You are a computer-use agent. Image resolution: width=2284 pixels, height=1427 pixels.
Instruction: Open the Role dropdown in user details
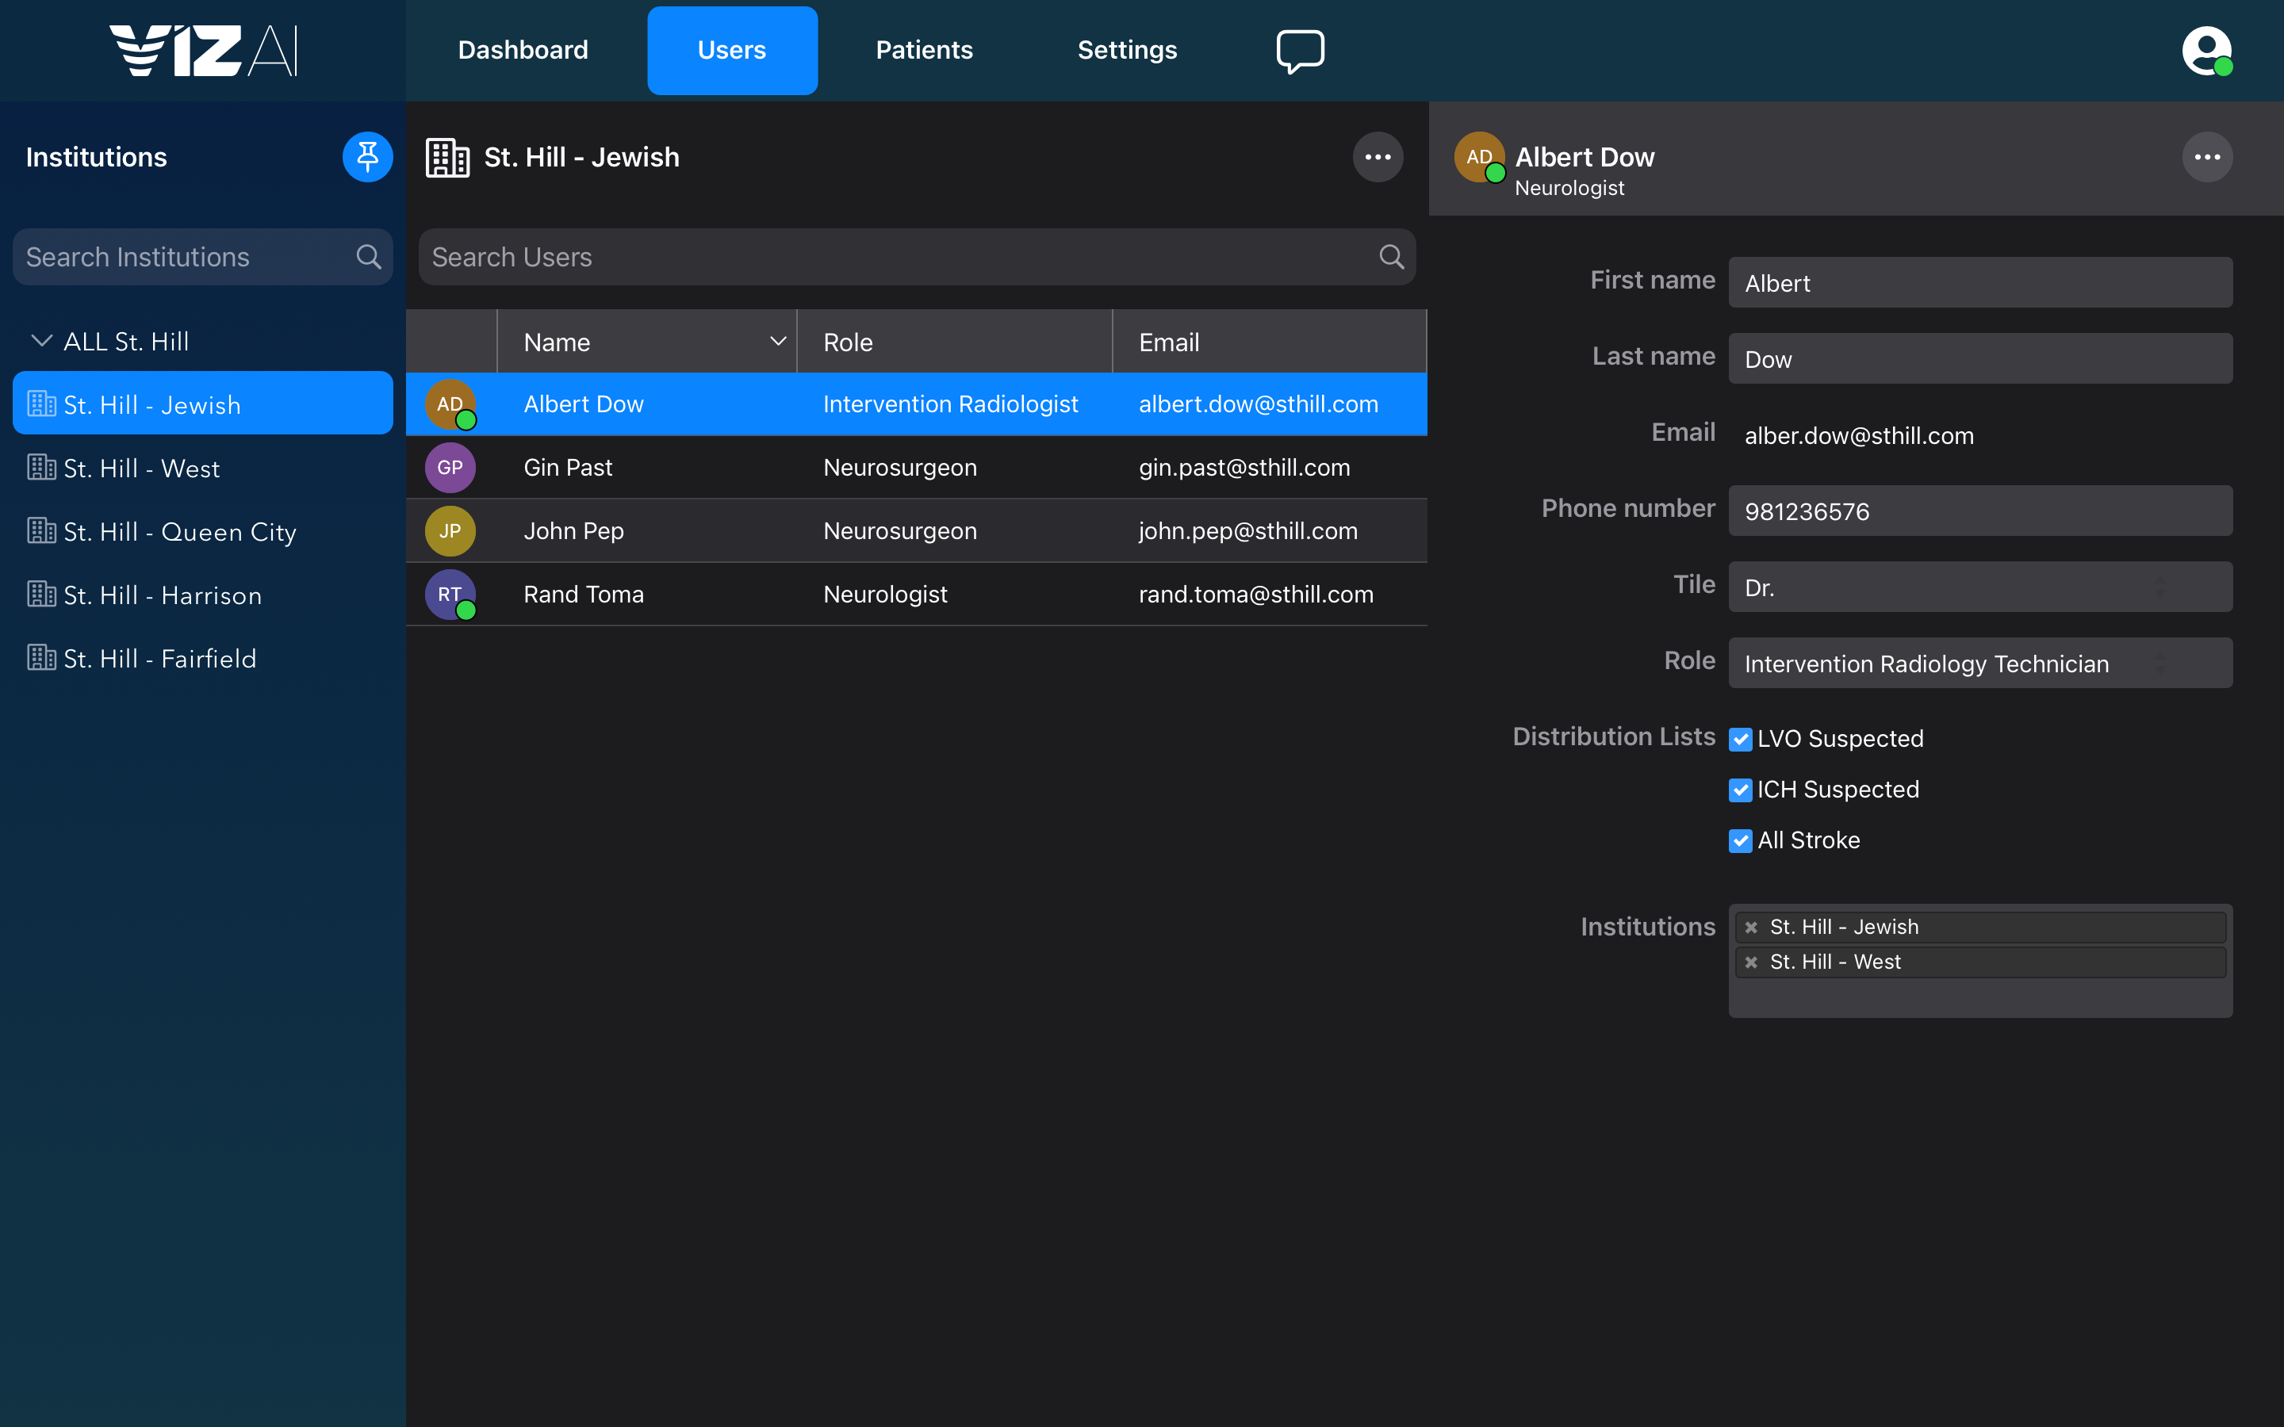pos(1979,664)
